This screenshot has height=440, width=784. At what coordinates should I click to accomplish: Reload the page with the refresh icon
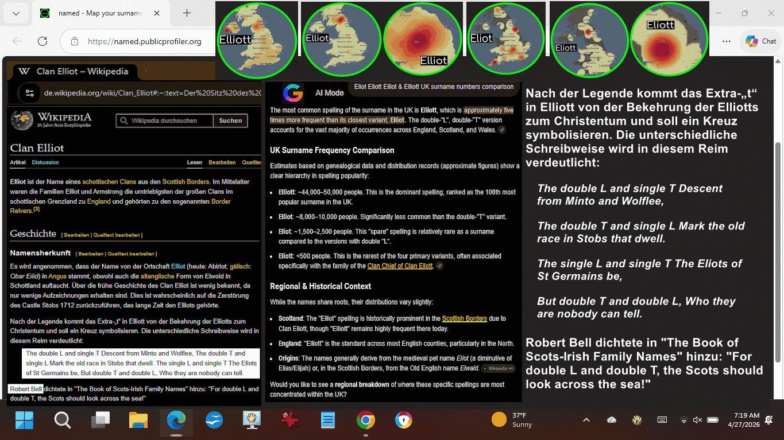point(42,41)
